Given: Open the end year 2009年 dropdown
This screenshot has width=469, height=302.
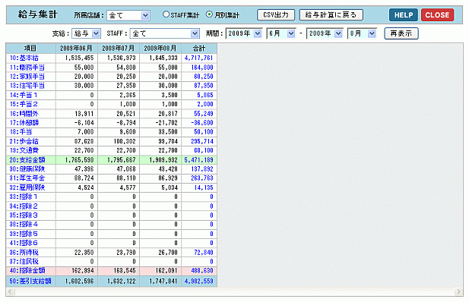Looking at the screenshot, I should point(325,33).
